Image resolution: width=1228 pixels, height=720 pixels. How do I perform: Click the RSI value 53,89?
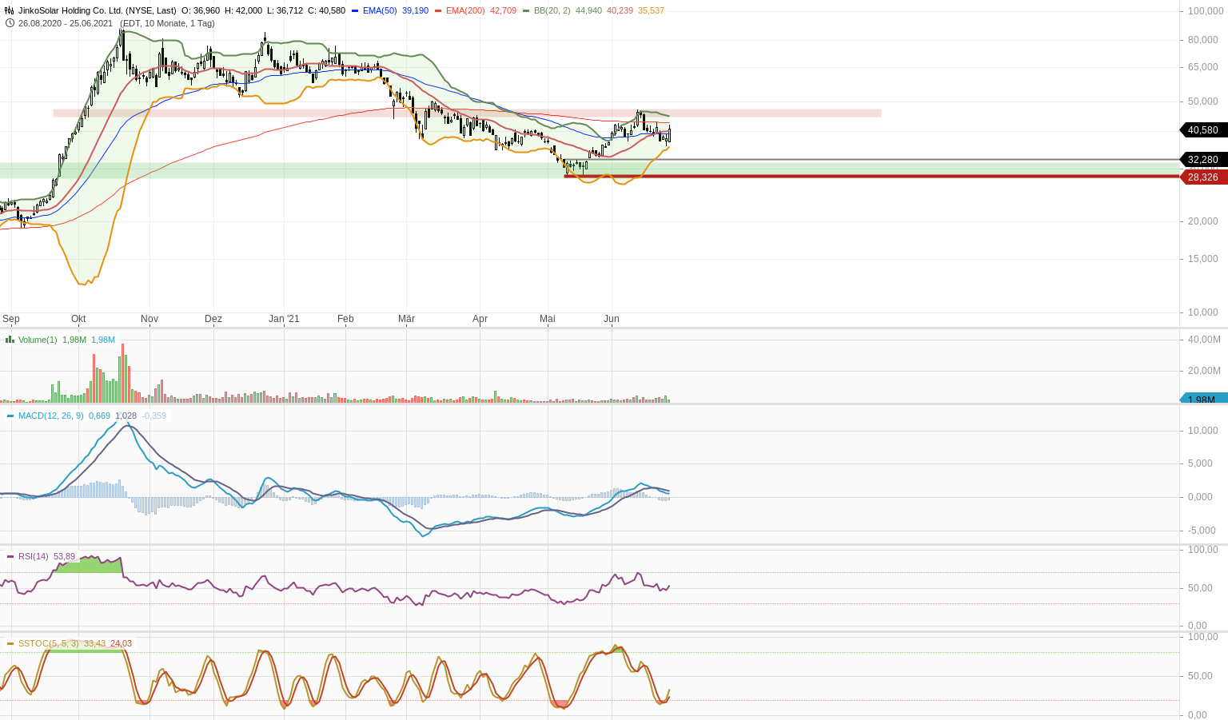pos(65,556)
